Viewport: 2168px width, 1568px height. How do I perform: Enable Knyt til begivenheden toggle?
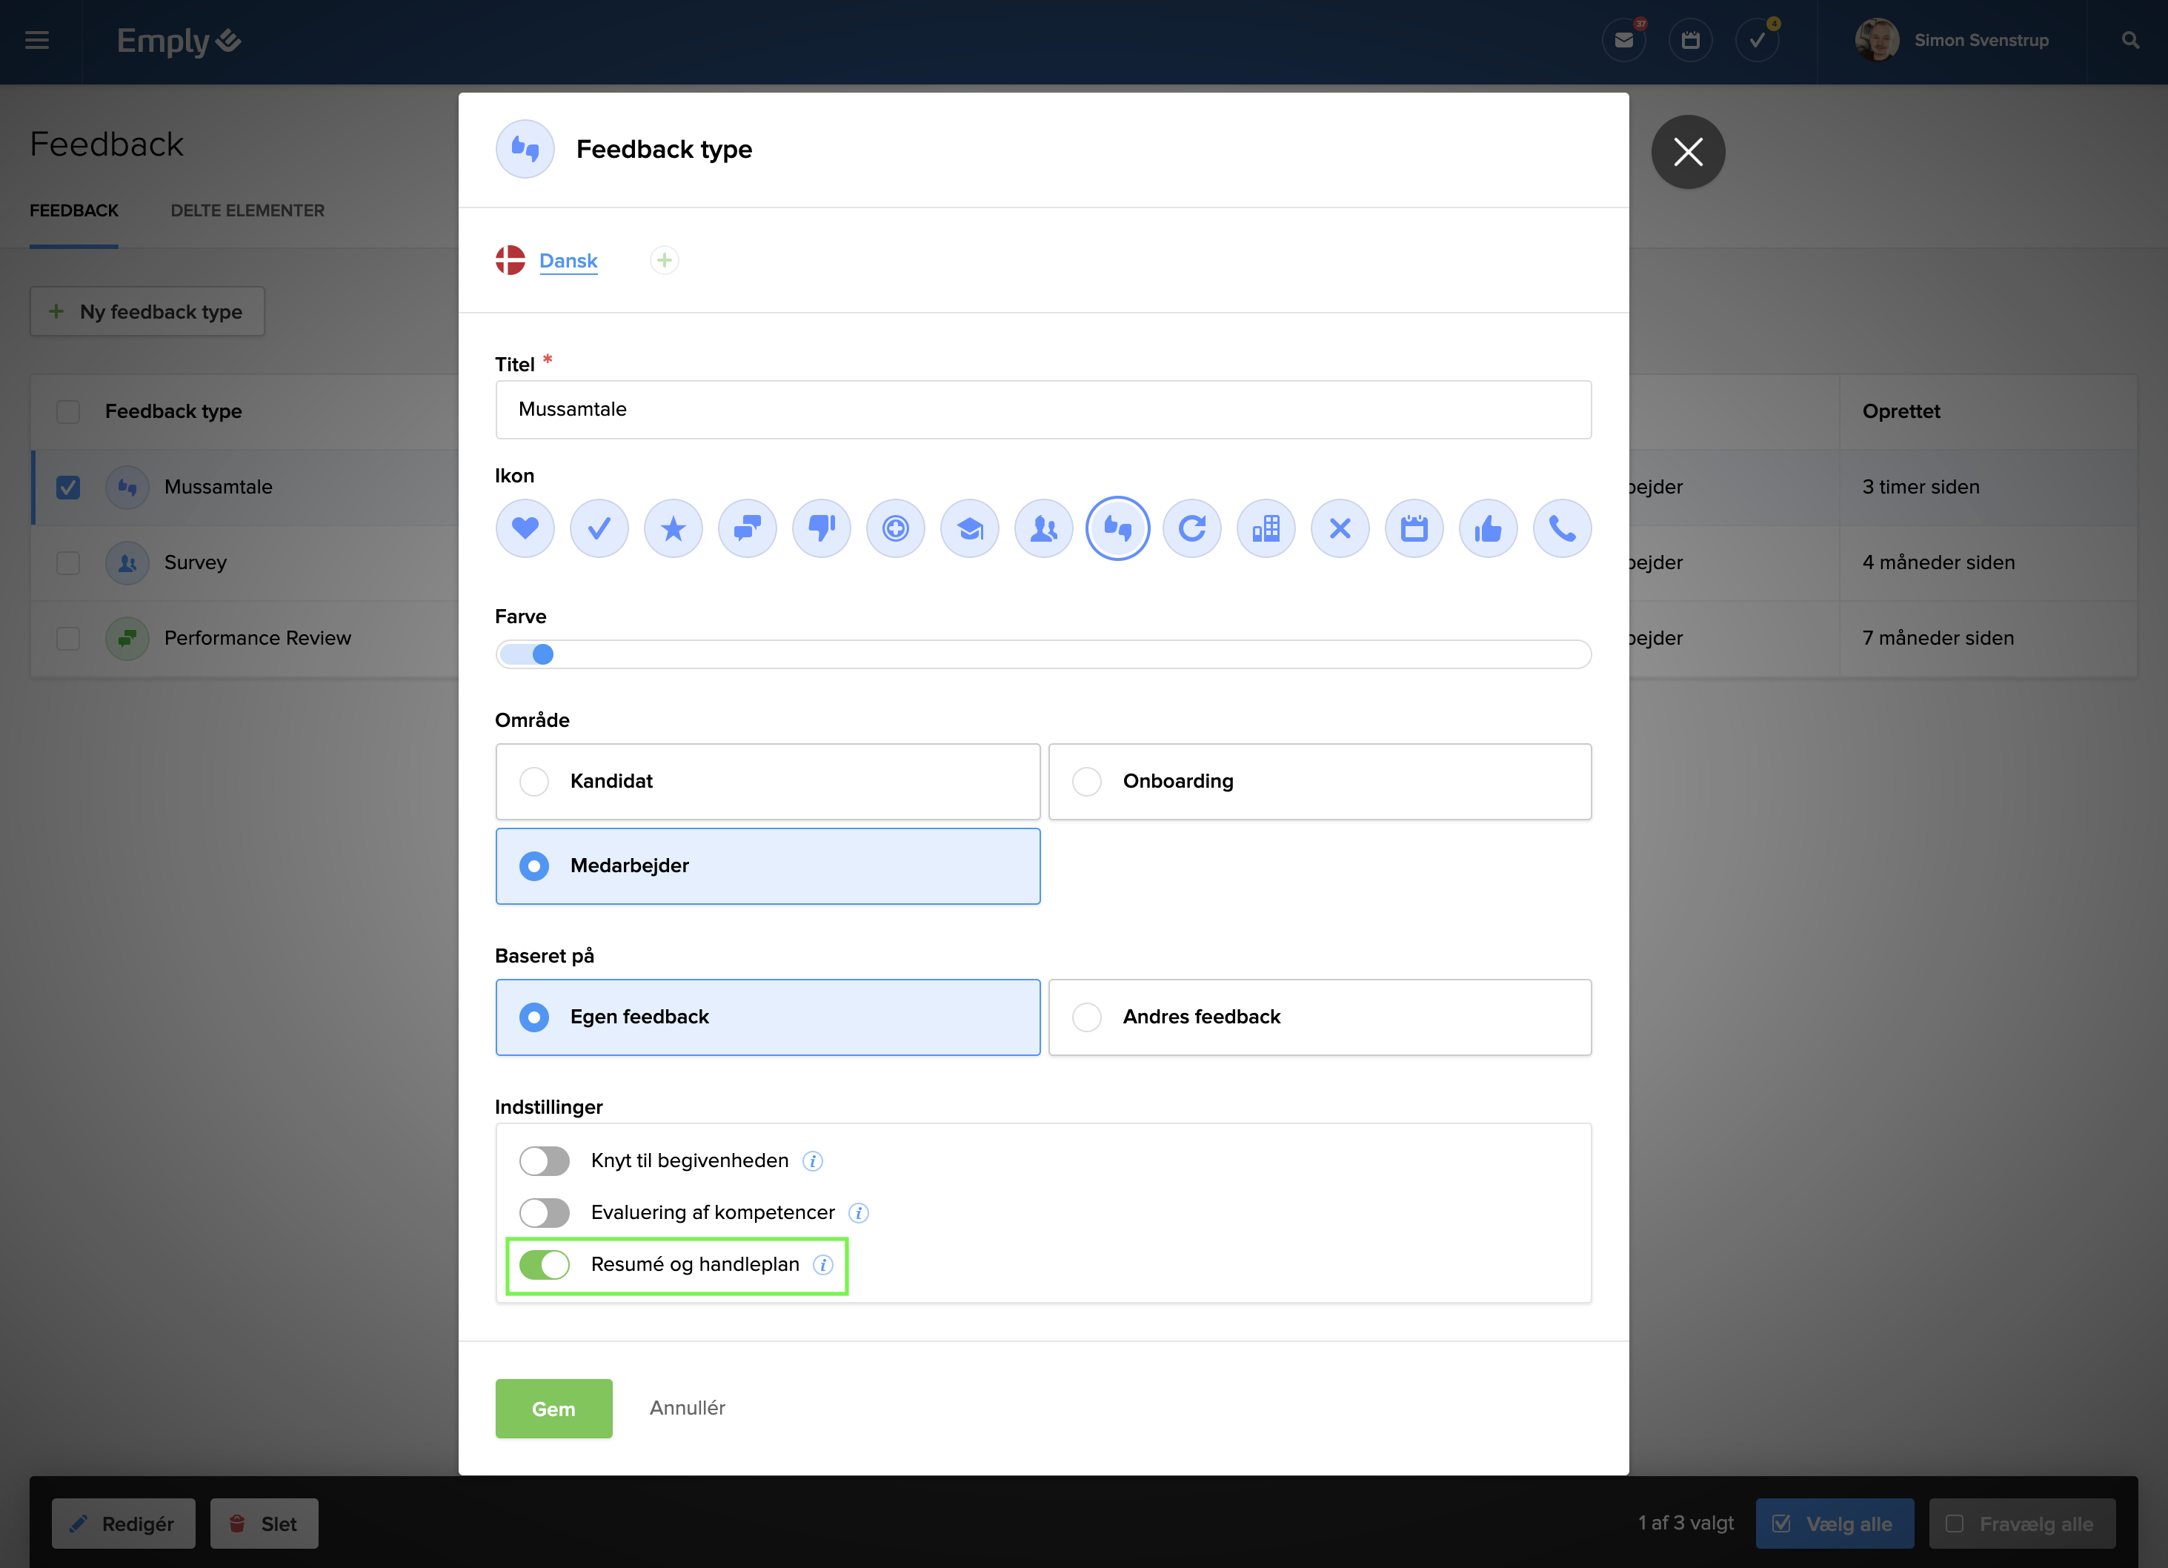point(544,1160)
